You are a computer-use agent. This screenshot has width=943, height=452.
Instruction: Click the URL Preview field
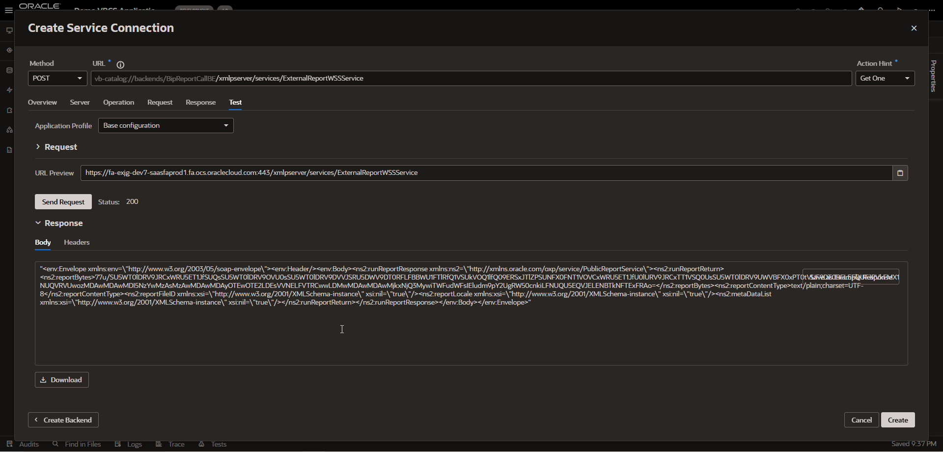[x=486, y=173]
